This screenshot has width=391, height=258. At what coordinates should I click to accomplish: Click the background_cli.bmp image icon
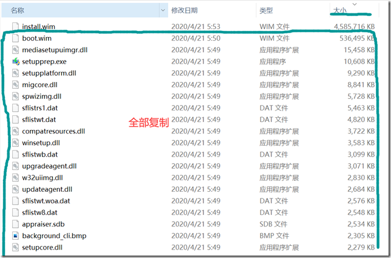pyautogui.click(x=16, y=236)
